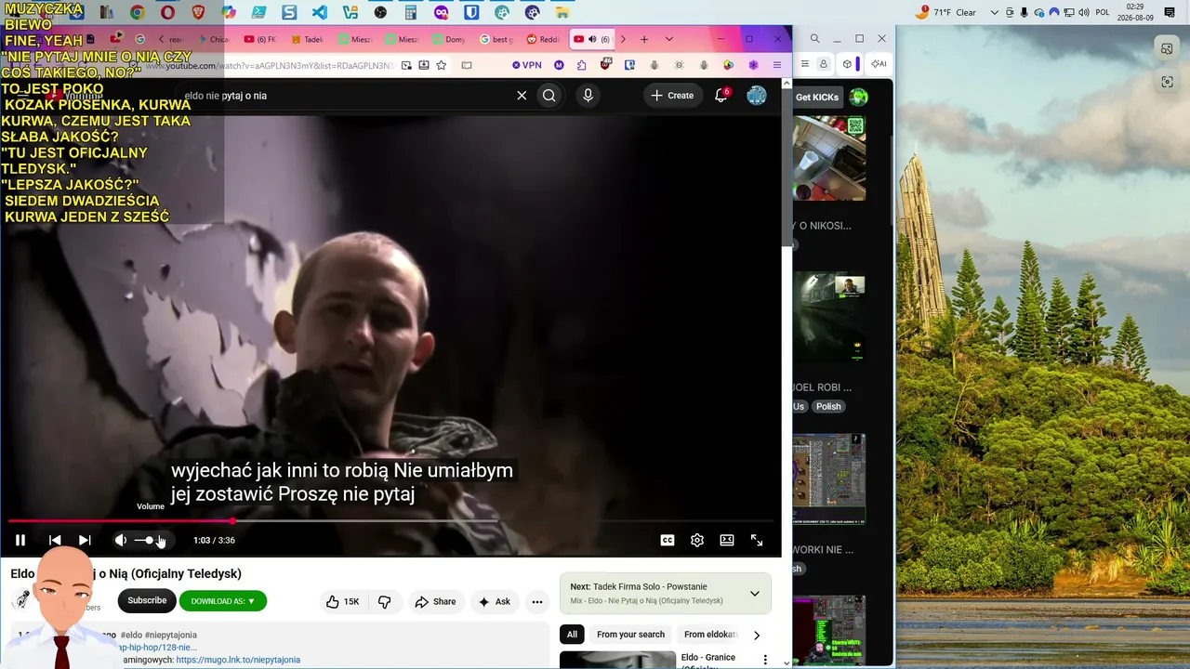Click Get KICKs in the side window

[x=816, y=97]
